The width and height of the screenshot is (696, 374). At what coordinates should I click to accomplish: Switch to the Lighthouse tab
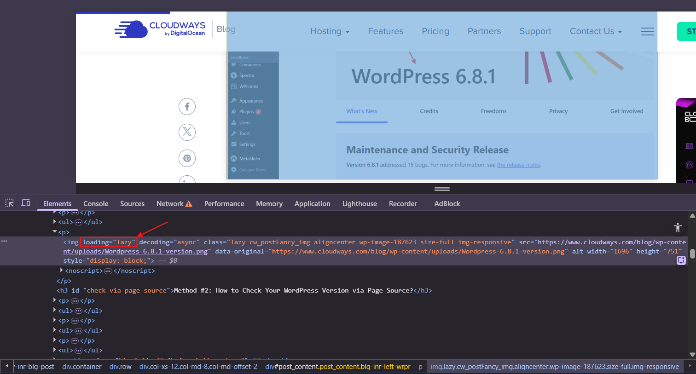coord(360,204)
